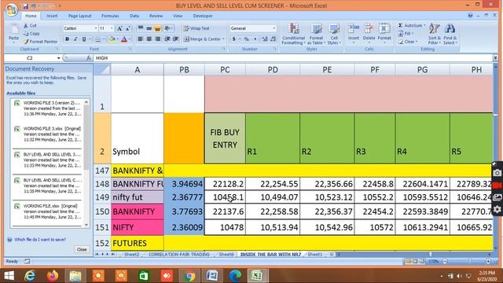The width and height of the screenshot is (503, 283).
Task: Expand the Clipboard dialog launcher
Action: (x=57, y=49)
